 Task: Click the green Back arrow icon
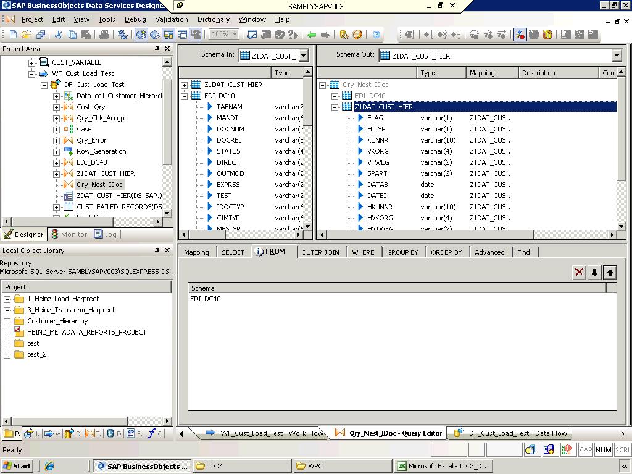[x=311, y=35]
